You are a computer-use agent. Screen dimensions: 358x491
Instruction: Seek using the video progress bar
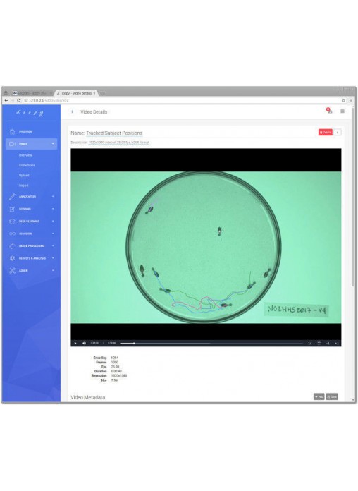(x=211, y=343)
